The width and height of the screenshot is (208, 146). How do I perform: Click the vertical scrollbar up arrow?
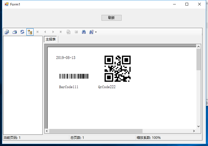[x=198, y=47]
